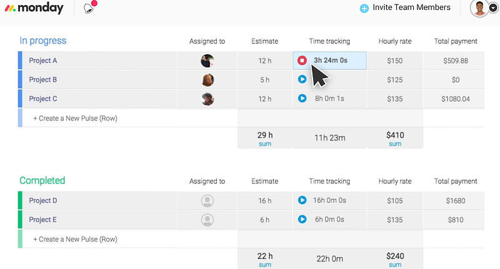Open the Project C hourly rate cell

pyautogui.click(x=394, y=99)
